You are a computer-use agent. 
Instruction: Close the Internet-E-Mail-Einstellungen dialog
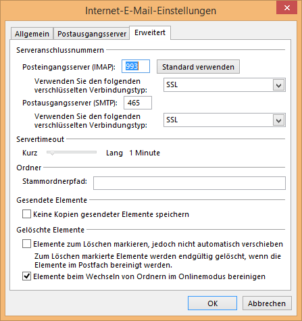(287, 8)
